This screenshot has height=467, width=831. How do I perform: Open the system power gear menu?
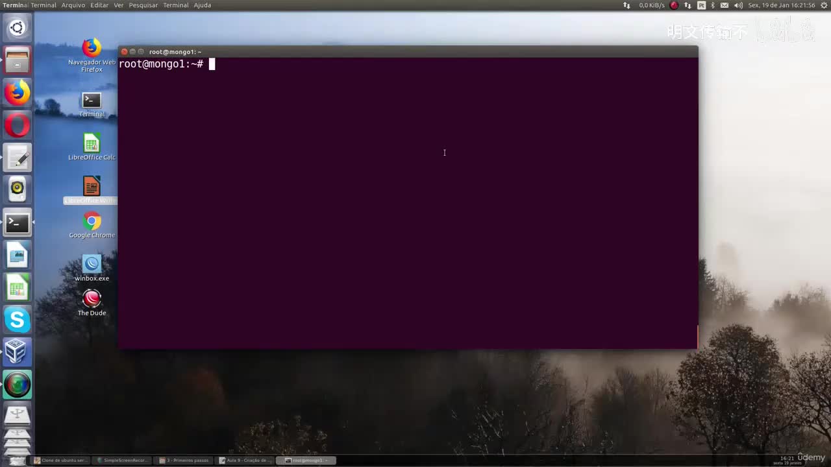[x=824, y=5]
